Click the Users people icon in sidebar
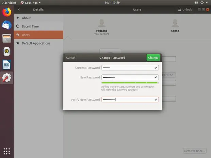211x158 pixels. point(18,35)
